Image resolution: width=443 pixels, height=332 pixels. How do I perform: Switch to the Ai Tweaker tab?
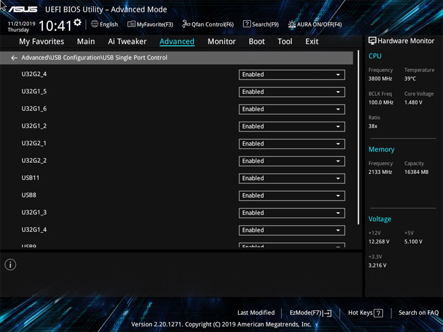coord(127,42)
